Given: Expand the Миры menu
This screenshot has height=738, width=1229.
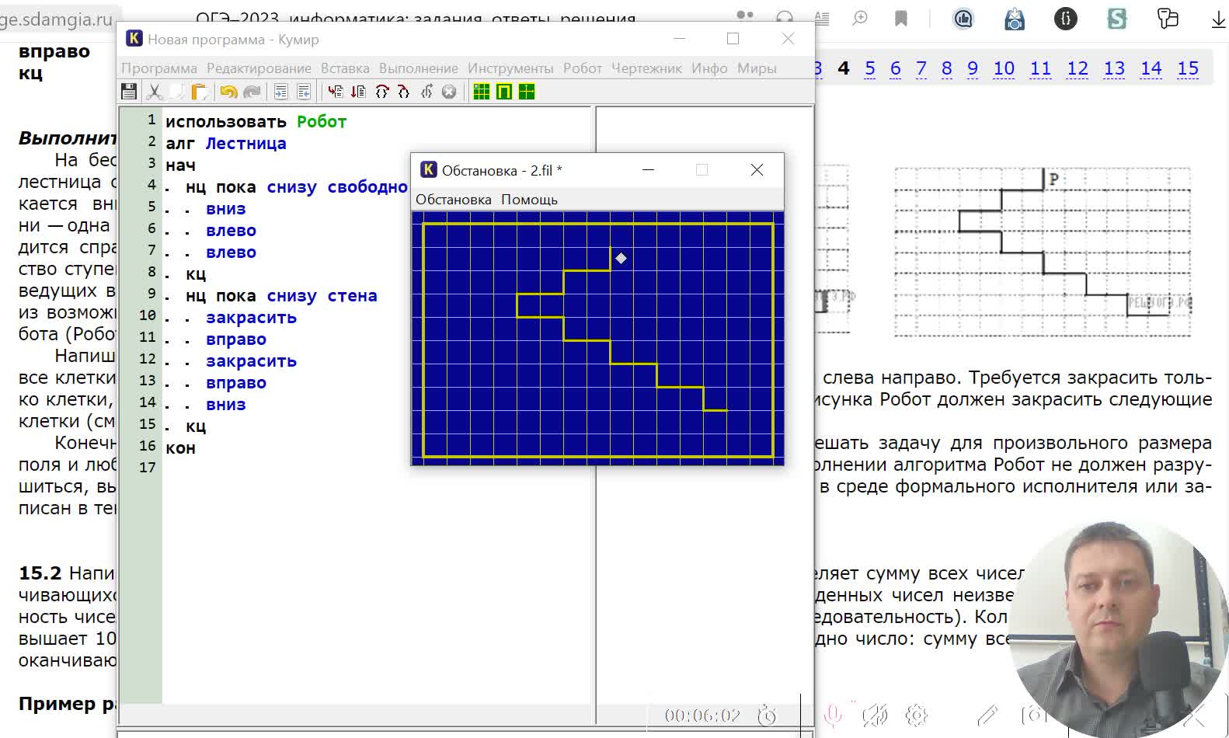Looking at the screenshot, I should click(x=756, y=68).
